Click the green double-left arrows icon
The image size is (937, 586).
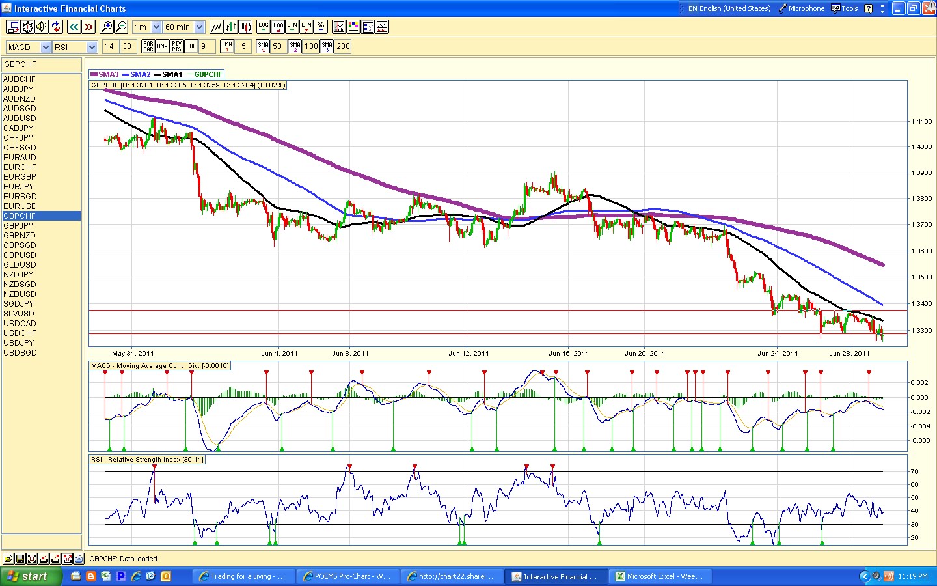click(x=74, y=27)
